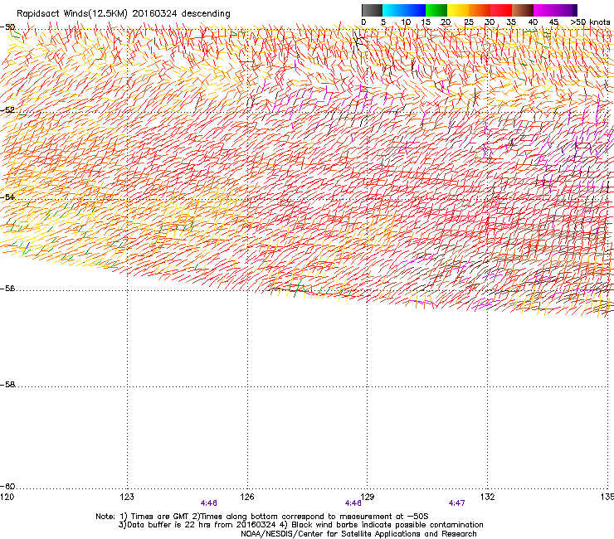
Task: Click legend scale value '20'
Action: point(446,22)
